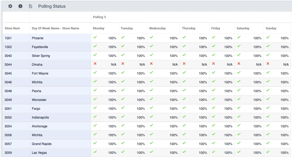The image size is (292, 157).
Task: Click the document report icon
Action: pyautogui.click(x=31, y=6)
